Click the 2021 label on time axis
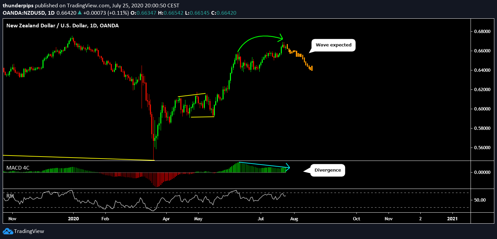 click(x=453, y=219)
